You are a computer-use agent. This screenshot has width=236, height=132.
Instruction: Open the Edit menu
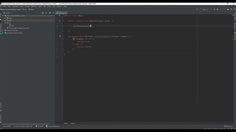point(5,7)
